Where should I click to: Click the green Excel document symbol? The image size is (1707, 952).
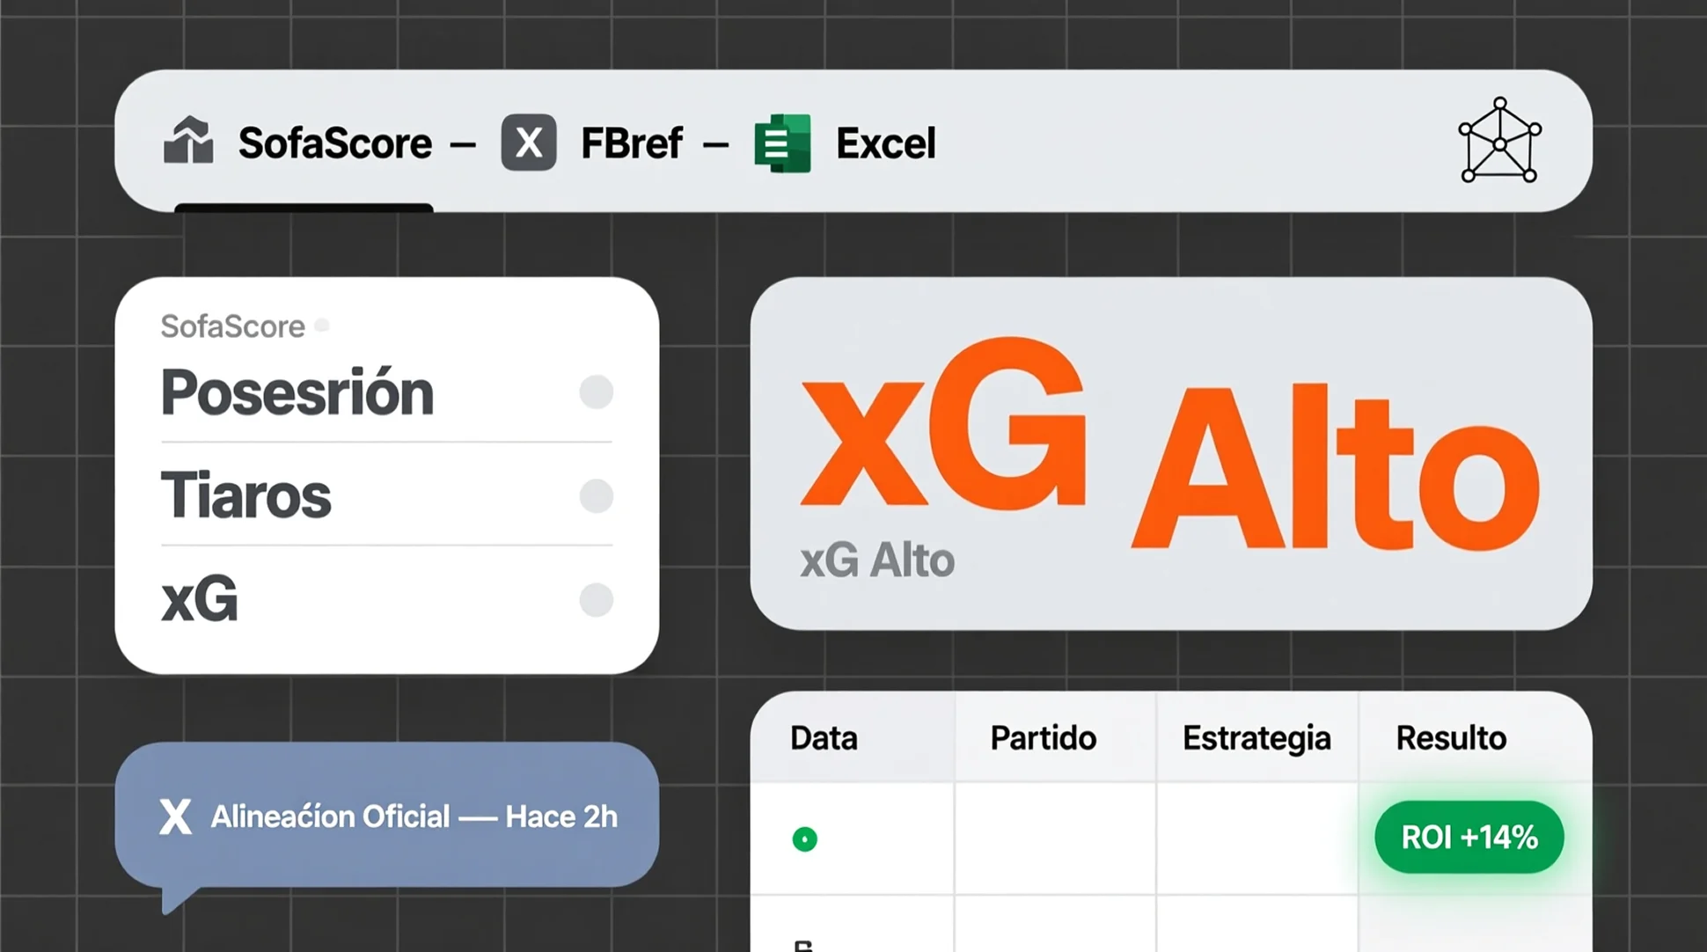coord(783,143)
